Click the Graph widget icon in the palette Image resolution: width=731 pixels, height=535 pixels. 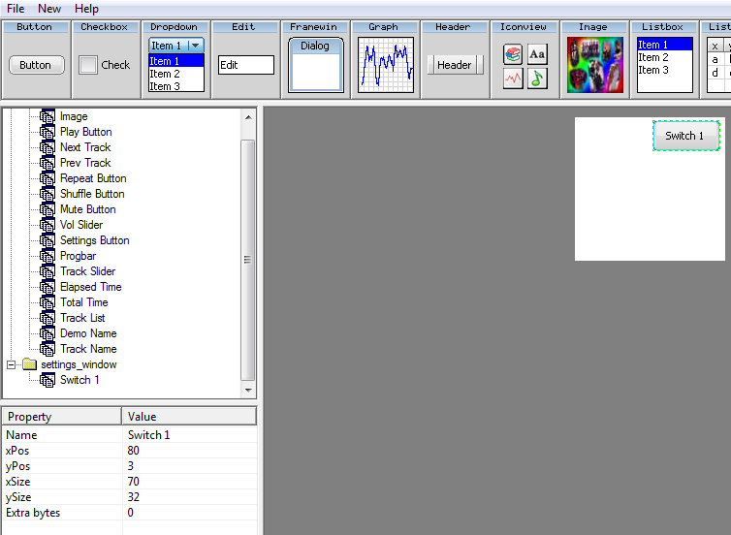tap(385, 65)
